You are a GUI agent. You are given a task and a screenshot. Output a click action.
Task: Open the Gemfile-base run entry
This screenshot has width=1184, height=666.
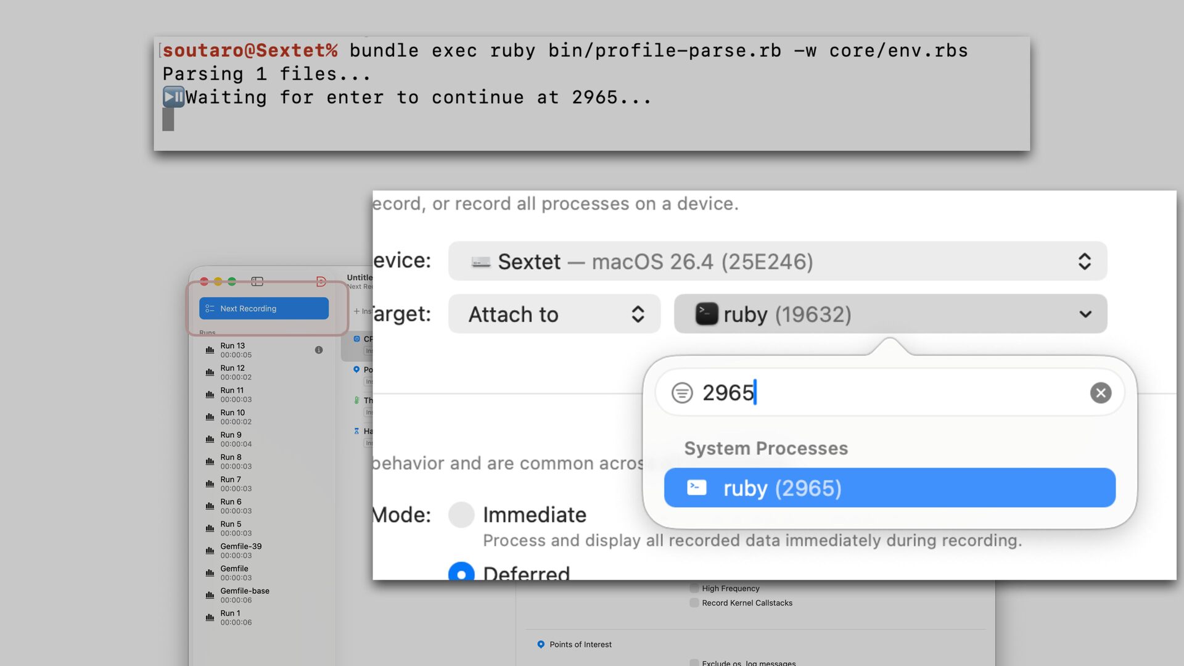(x=245, y=595)
